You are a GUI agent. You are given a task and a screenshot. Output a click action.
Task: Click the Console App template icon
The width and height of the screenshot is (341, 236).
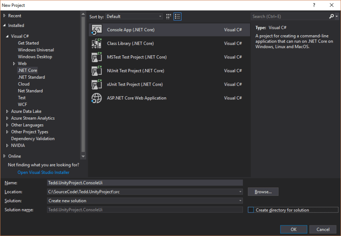pyautogui.click(x=97, y=30)
